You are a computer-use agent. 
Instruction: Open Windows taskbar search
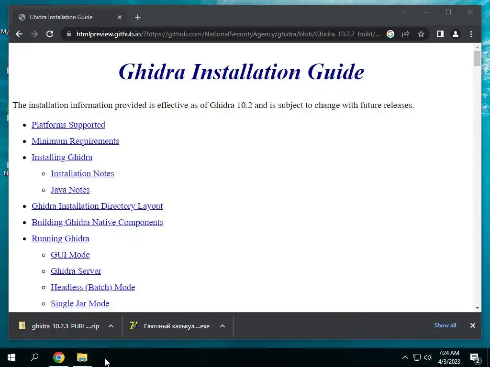34,357
